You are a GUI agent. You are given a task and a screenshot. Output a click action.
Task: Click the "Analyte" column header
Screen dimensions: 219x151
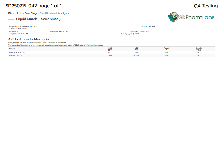pos(12,49)
